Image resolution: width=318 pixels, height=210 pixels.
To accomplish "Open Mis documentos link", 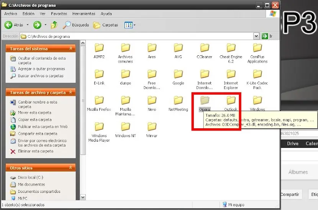I will [x=31, y=184].
